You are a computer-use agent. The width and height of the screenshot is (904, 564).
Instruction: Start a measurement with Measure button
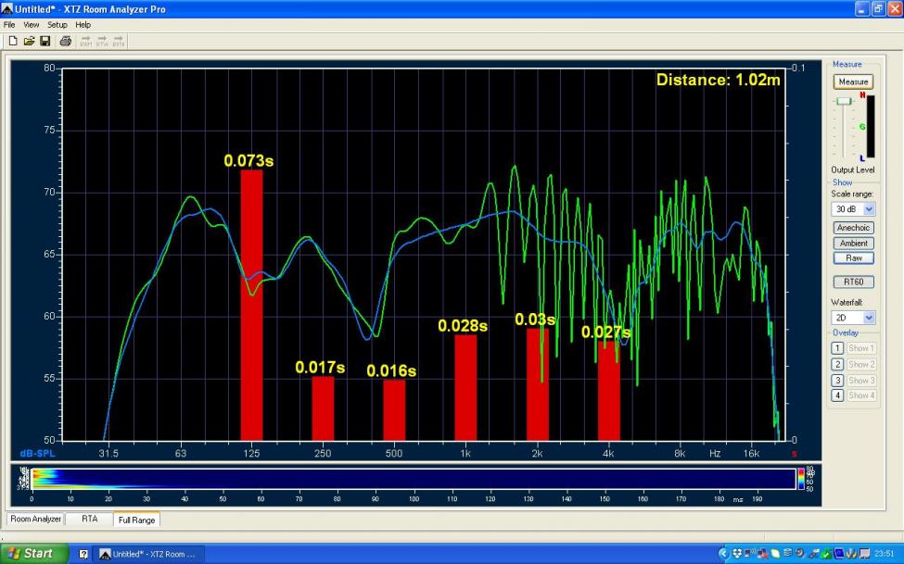pyautogui.click(x=853, y=81)
